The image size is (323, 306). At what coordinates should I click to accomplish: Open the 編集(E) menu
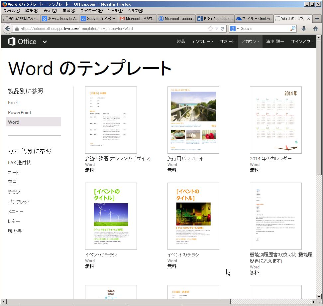coord(32,11)
